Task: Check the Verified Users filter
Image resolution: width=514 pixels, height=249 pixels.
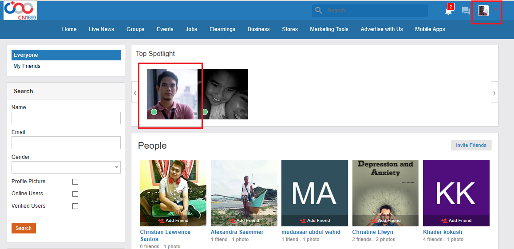Action: click(75, 206)
